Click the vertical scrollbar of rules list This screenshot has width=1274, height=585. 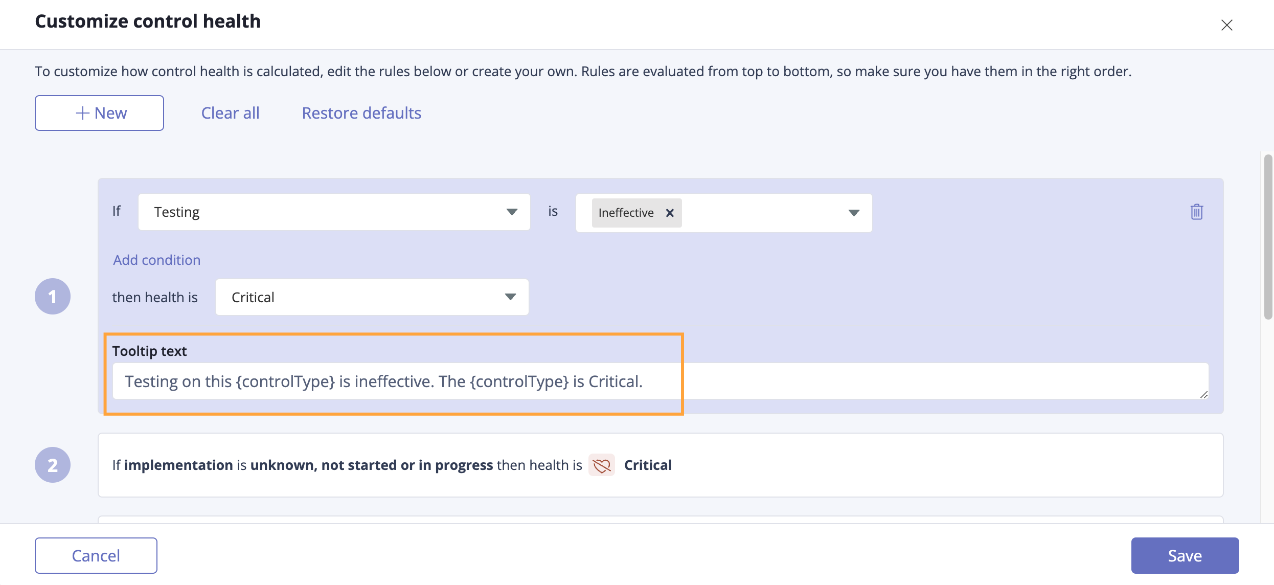coord(1268,237)
